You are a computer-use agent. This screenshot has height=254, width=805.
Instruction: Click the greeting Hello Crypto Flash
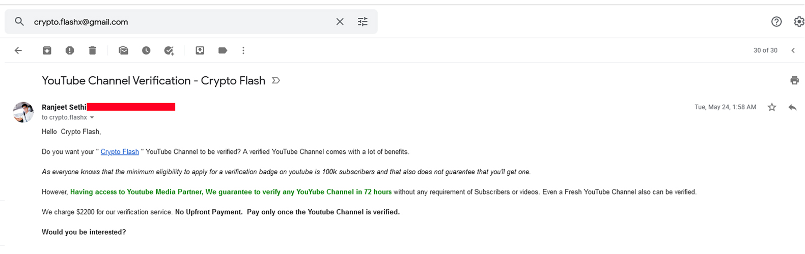pos(71,132)
